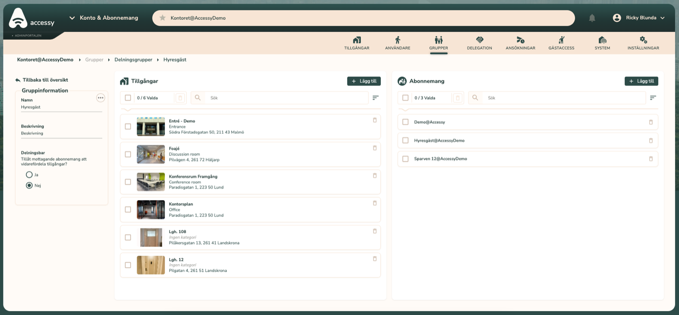Delete the Lgh. 108 asset

(374, 231)
